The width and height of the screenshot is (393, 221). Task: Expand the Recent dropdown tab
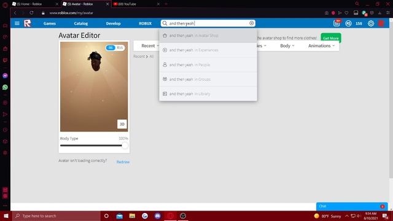pyautogui.click(x=150, y=46)
